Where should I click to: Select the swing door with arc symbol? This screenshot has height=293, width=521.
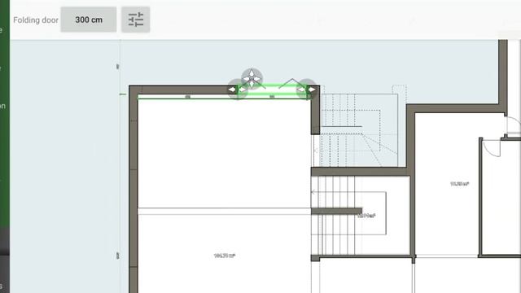tap(492, 148)
